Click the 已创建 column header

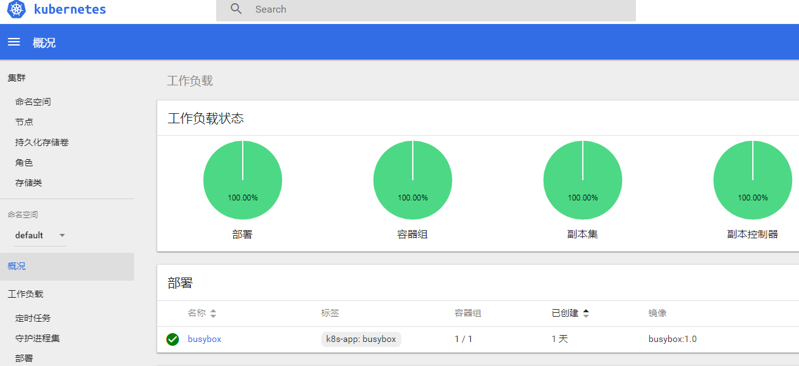pos(565,313)
